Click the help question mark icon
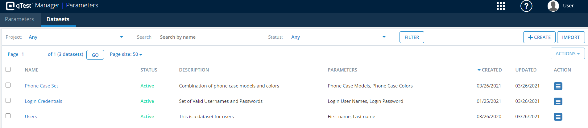 (x=526, y=6)
